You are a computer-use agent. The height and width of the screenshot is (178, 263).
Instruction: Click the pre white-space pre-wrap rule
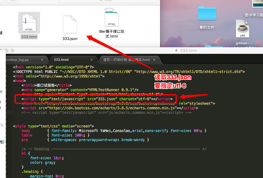pos(85,140)
